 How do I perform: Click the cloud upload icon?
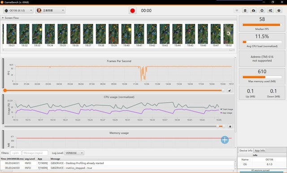coord(253,10)
